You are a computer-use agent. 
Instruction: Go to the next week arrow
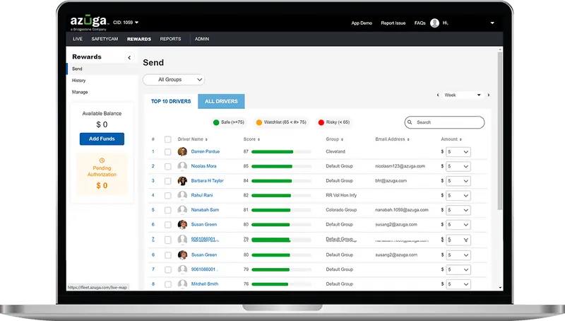tap(488, 95)
